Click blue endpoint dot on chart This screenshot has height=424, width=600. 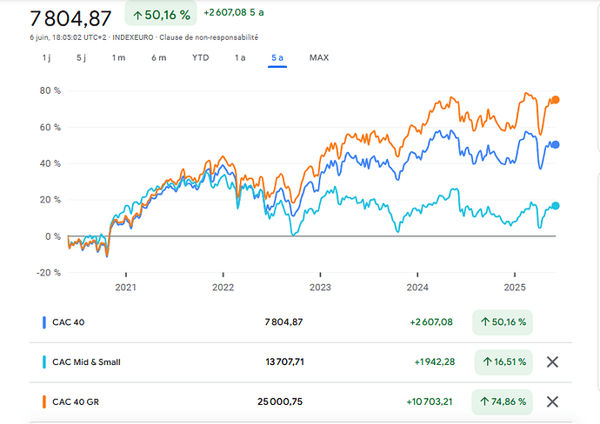[x=556, y=144]
